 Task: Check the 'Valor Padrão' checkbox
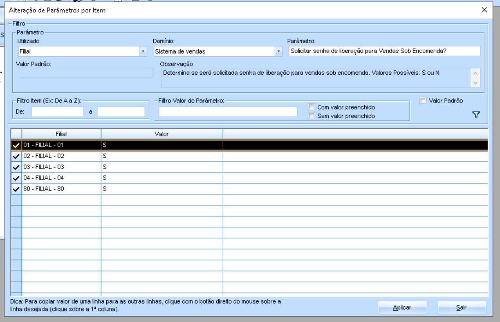point(423,101)
